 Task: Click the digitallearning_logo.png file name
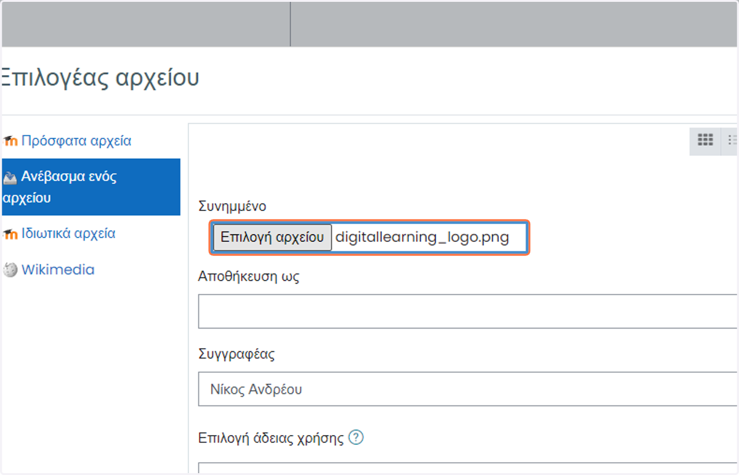tap(422, 238)
